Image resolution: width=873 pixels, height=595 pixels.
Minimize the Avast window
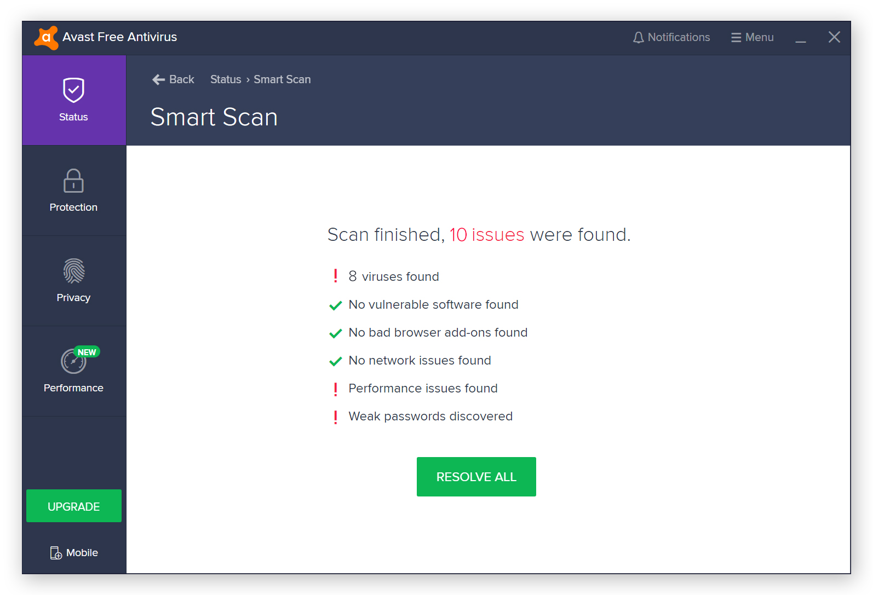801,38
